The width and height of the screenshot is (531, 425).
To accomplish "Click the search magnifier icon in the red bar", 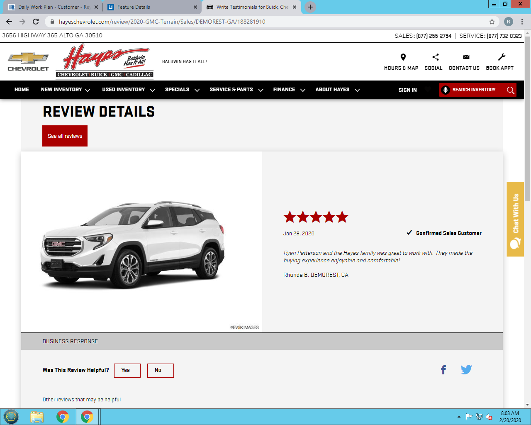I will pos(511,90).
